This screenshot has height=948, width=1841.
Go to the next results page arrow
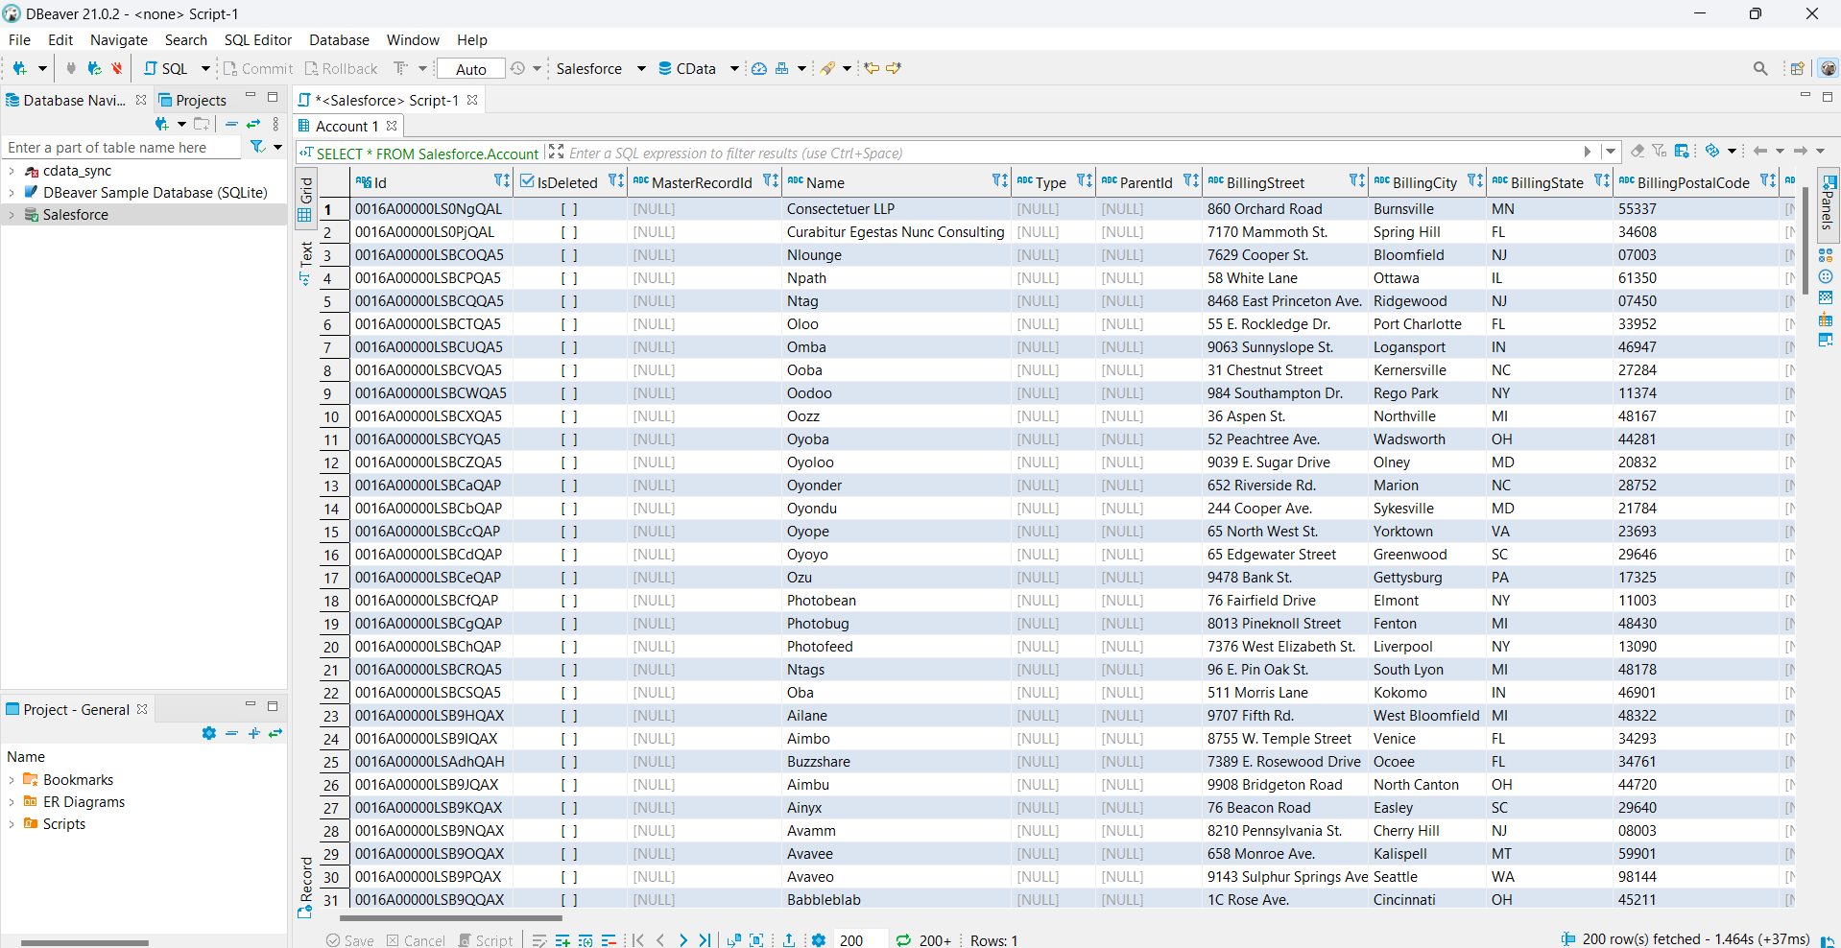[682, 940]
